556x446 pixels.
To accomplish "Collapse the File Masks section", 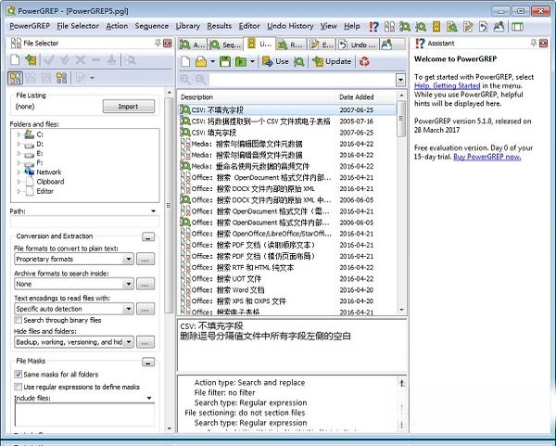I will pos(148,362).
